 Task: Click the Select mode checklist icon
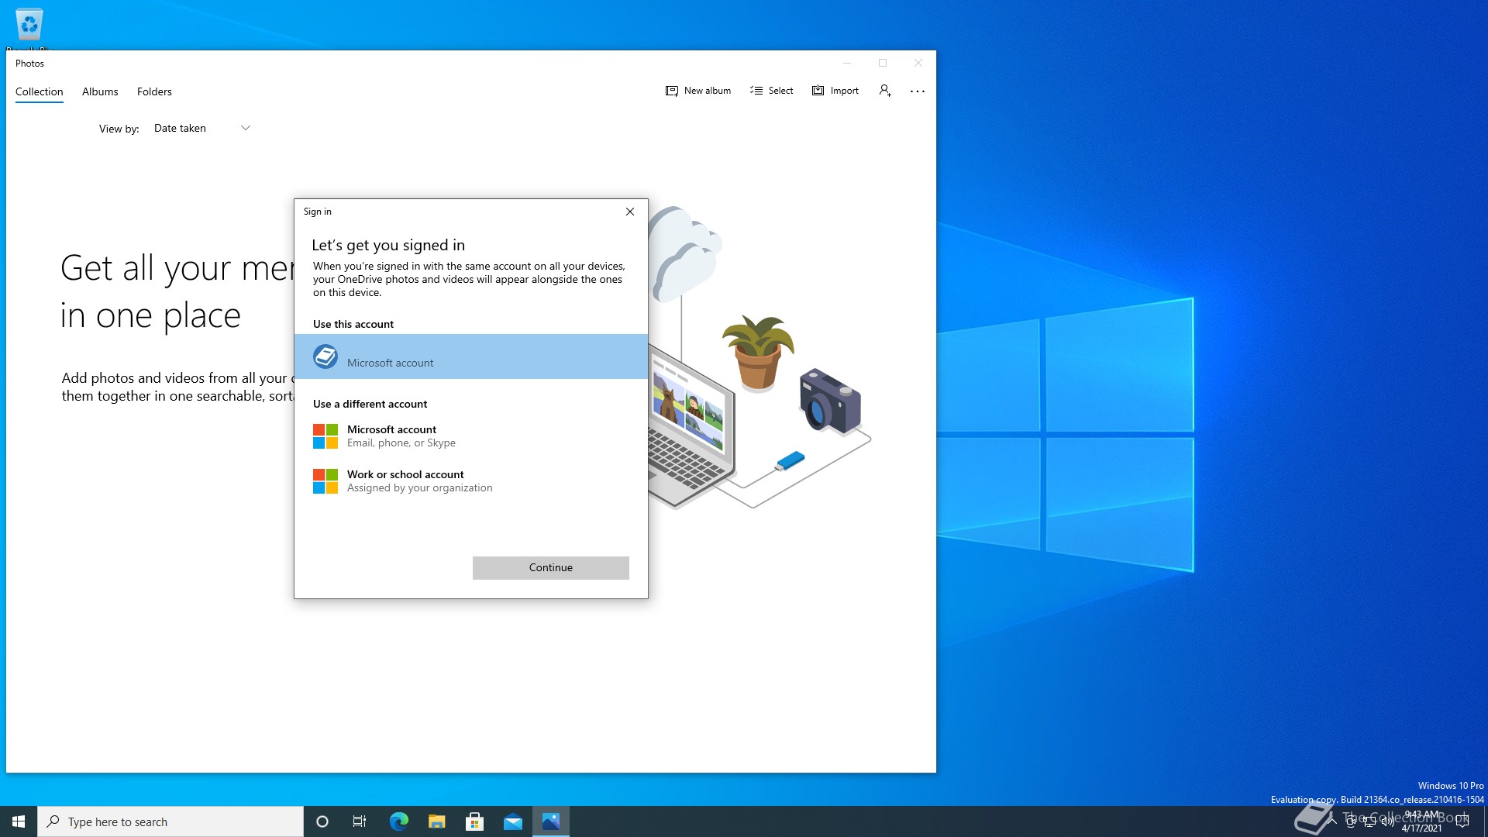coord(756,91)
